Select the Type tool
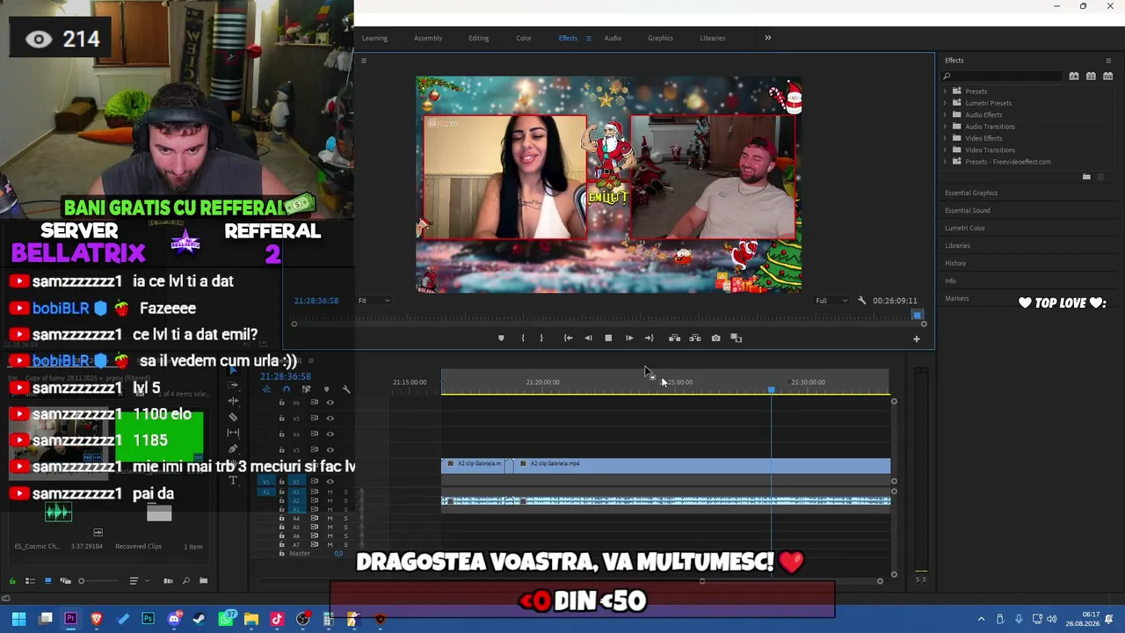Screen dimensions: 1125x633 (233, 480)
